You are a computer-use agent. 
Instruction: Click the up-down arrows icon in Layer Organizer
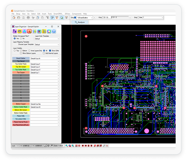[34, 31]
